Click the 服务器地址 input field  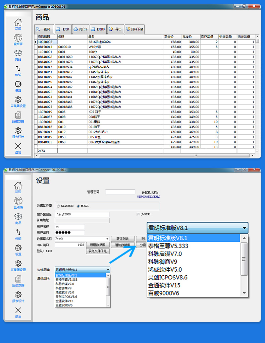pyautogui.click(x=82, y=214)
